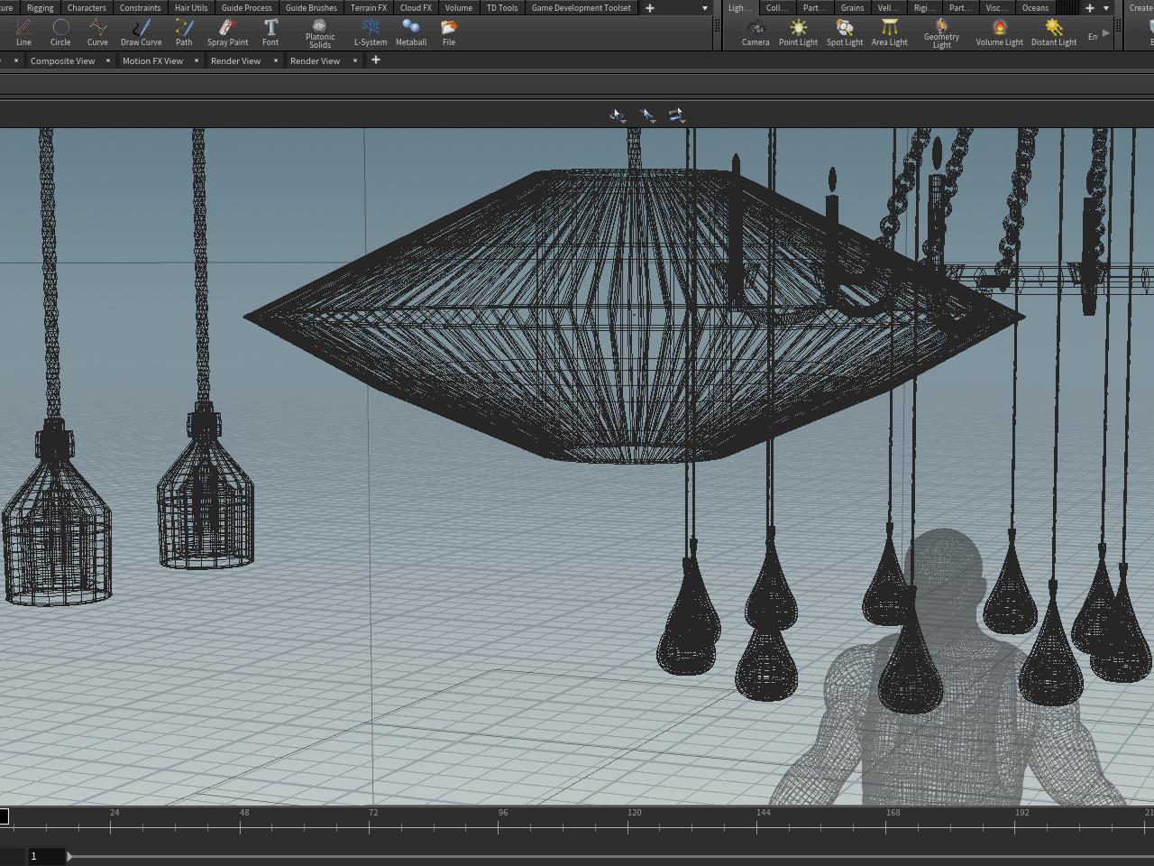Select the L-System tool

click(370, 33)
